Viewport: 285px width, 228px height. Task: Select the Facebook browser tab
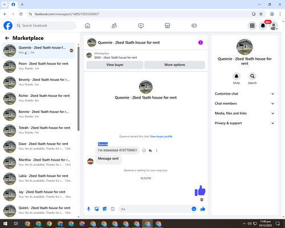[13, 5]
